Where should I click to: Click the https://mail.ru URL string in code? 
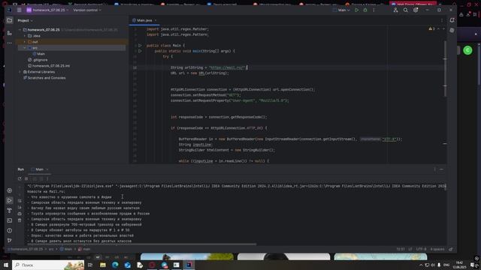pos(227,67)
